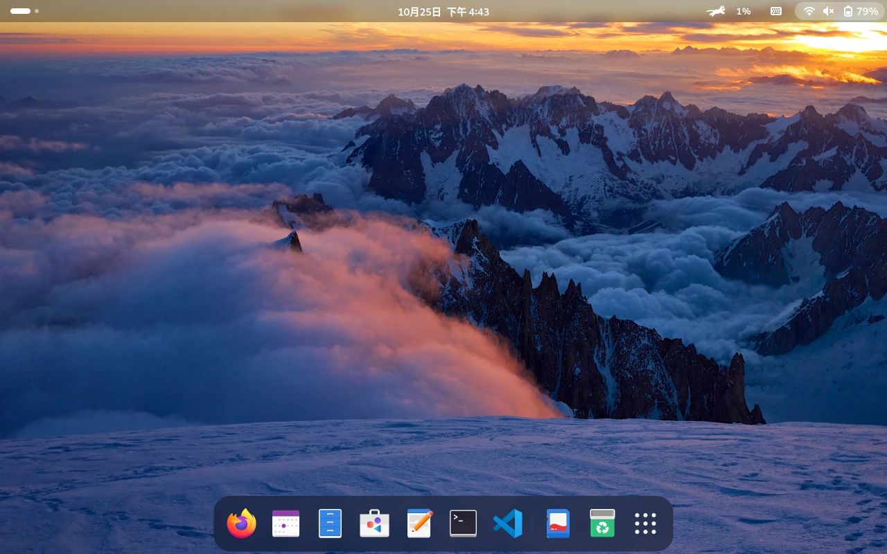Click the muted speaker volume icon
The height and width of the screenshot is (554, 887).
click(828, 11)
